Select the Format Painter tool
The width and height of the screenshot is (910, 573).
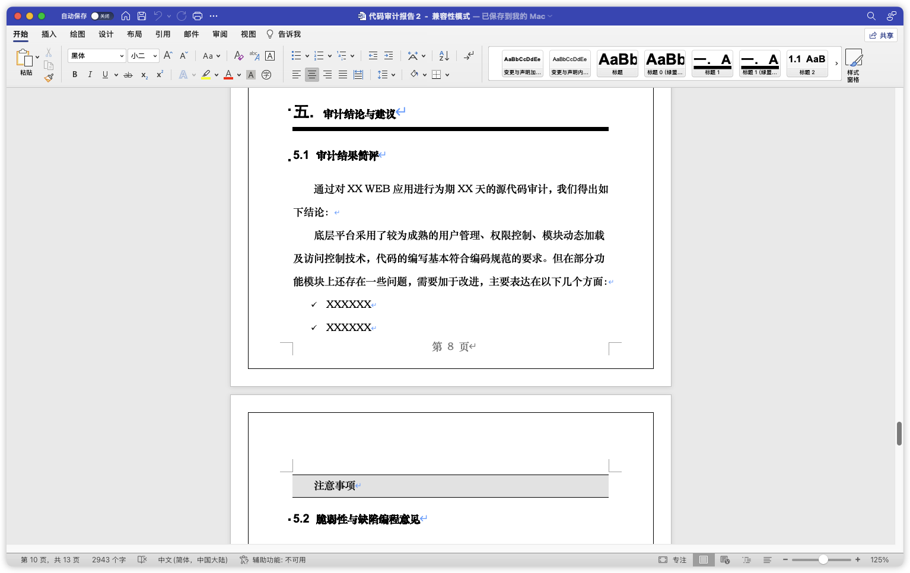point(48,77)
